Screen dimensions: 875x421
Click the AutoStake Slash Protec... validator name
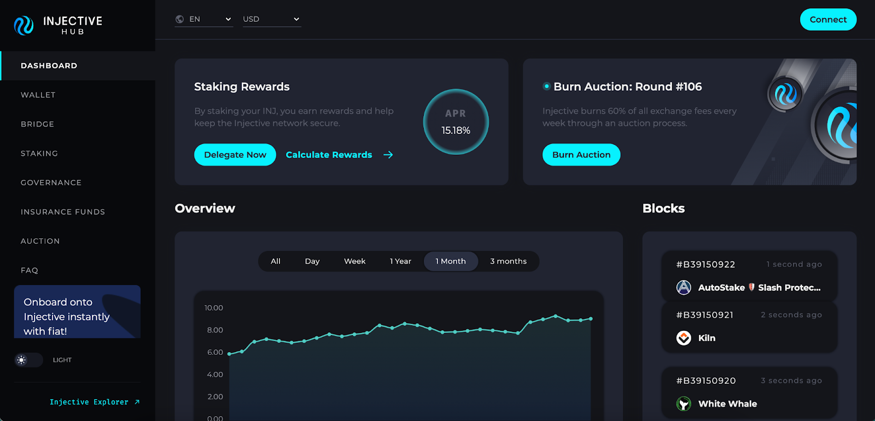(759, 288)
